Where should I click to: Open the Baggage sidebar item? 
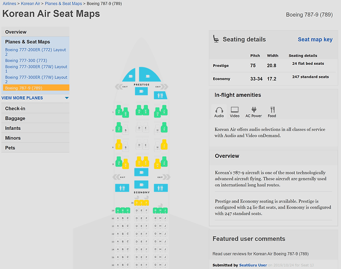(x=35, y=118)
